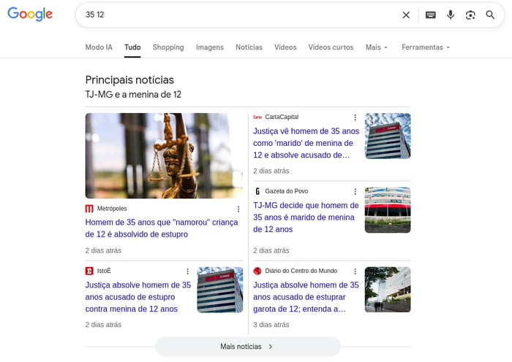Click the 'IstoÉ' source name
Image resolution: width=512 pixels, height=362 pixels.
(104, 271)
